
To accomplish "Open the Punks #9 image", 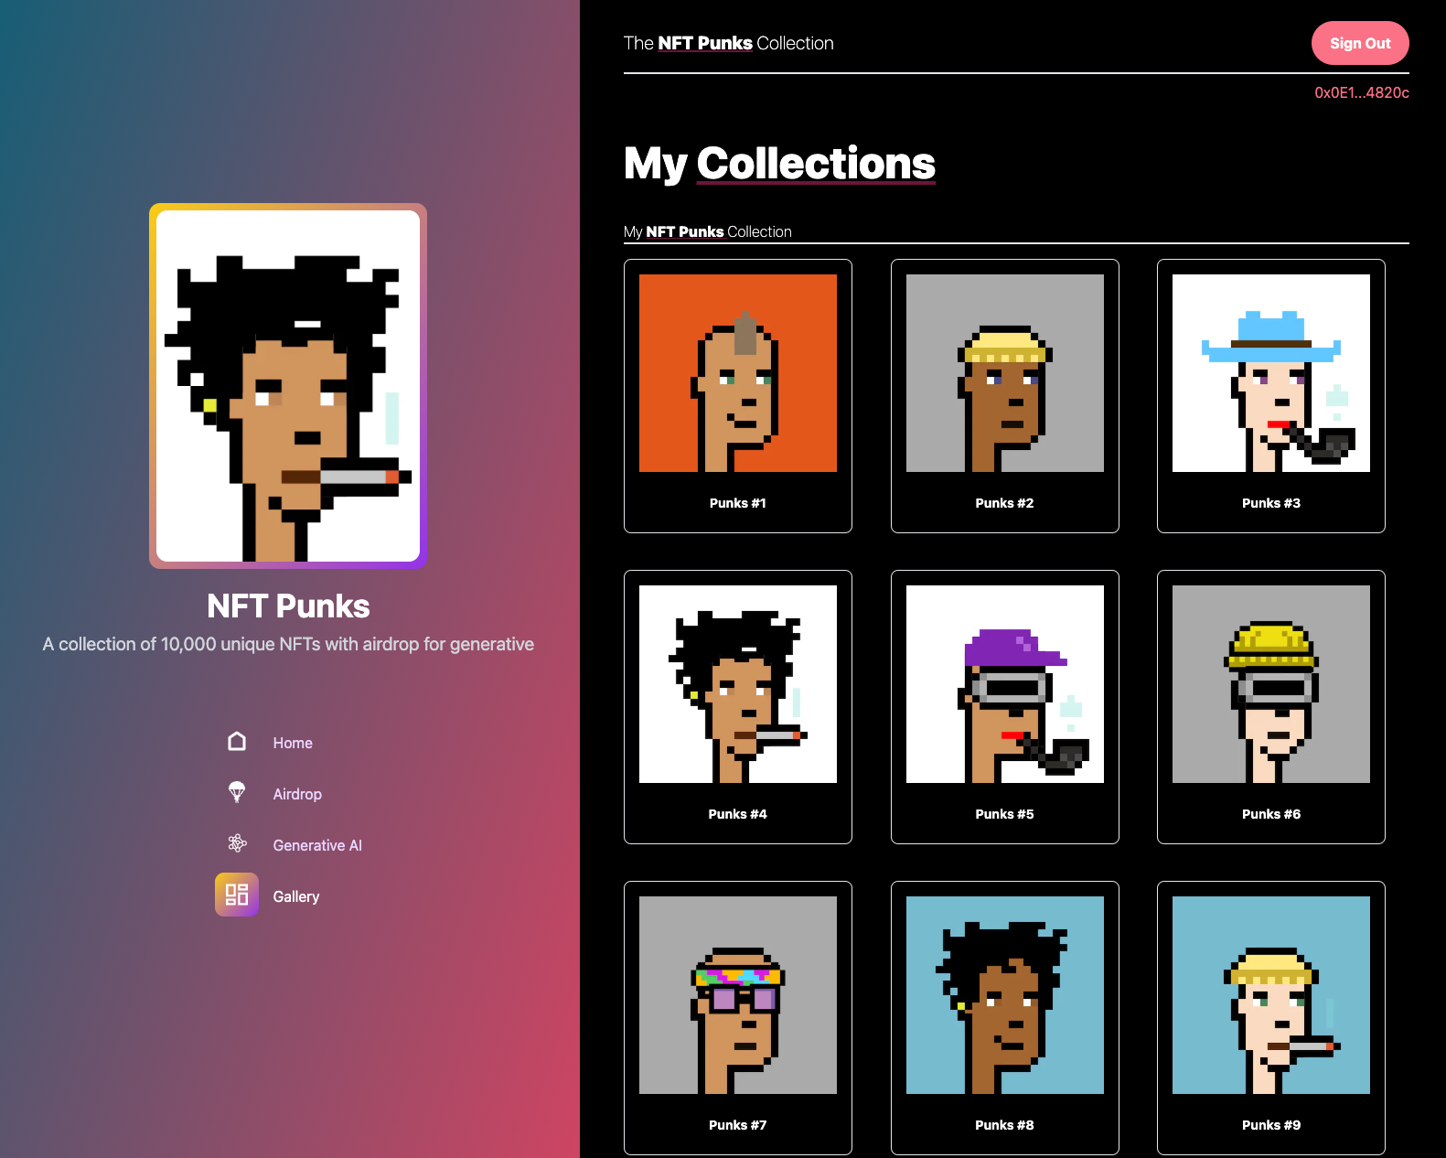I will [1271, 995].
